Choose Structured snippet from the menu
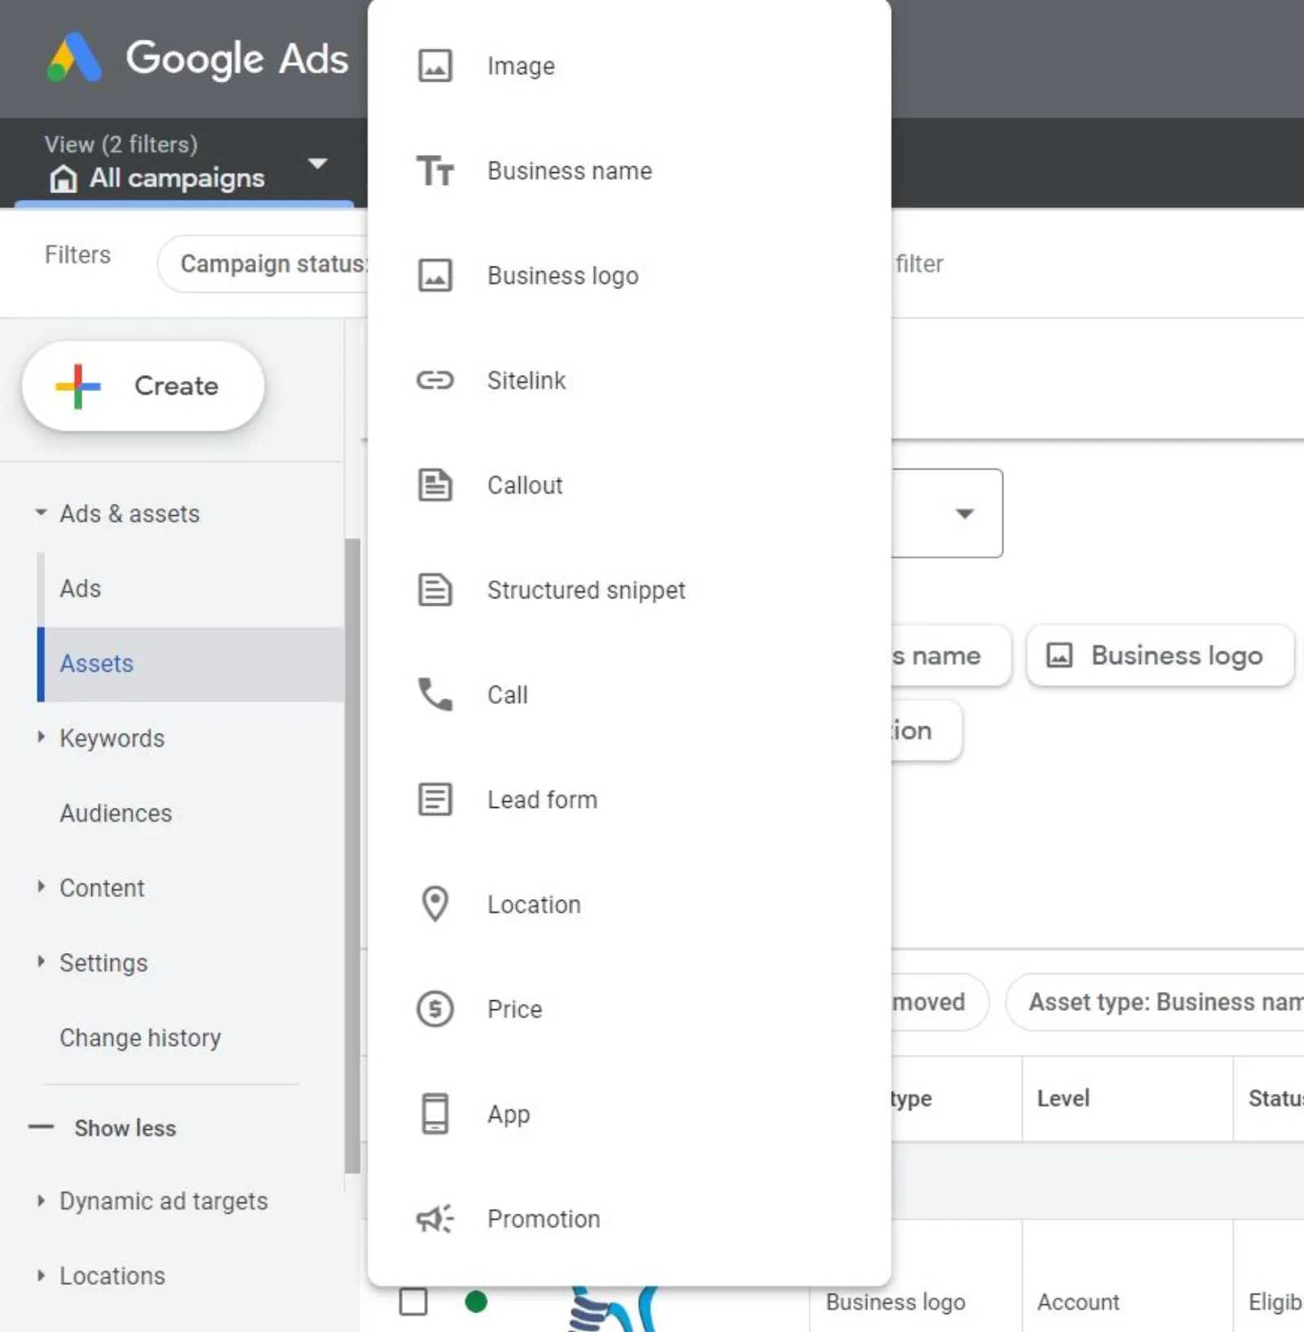 pyautogui.click(x=629, y=589)
